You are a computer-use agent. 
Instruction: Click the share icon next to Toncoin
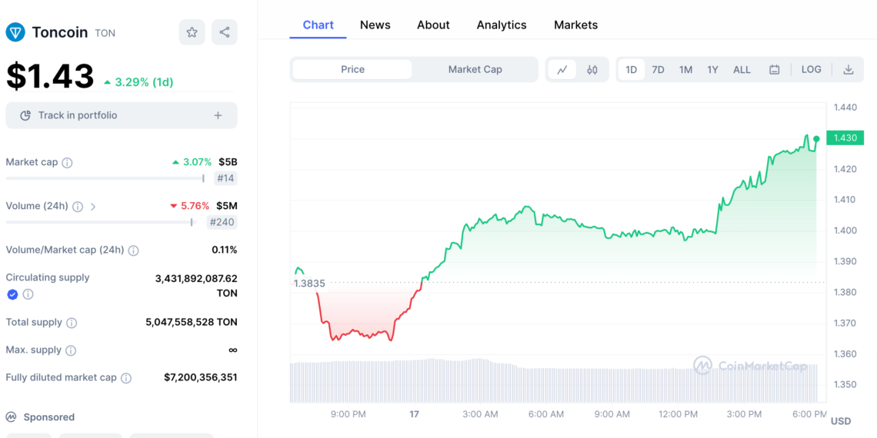(x=225, y=32)
